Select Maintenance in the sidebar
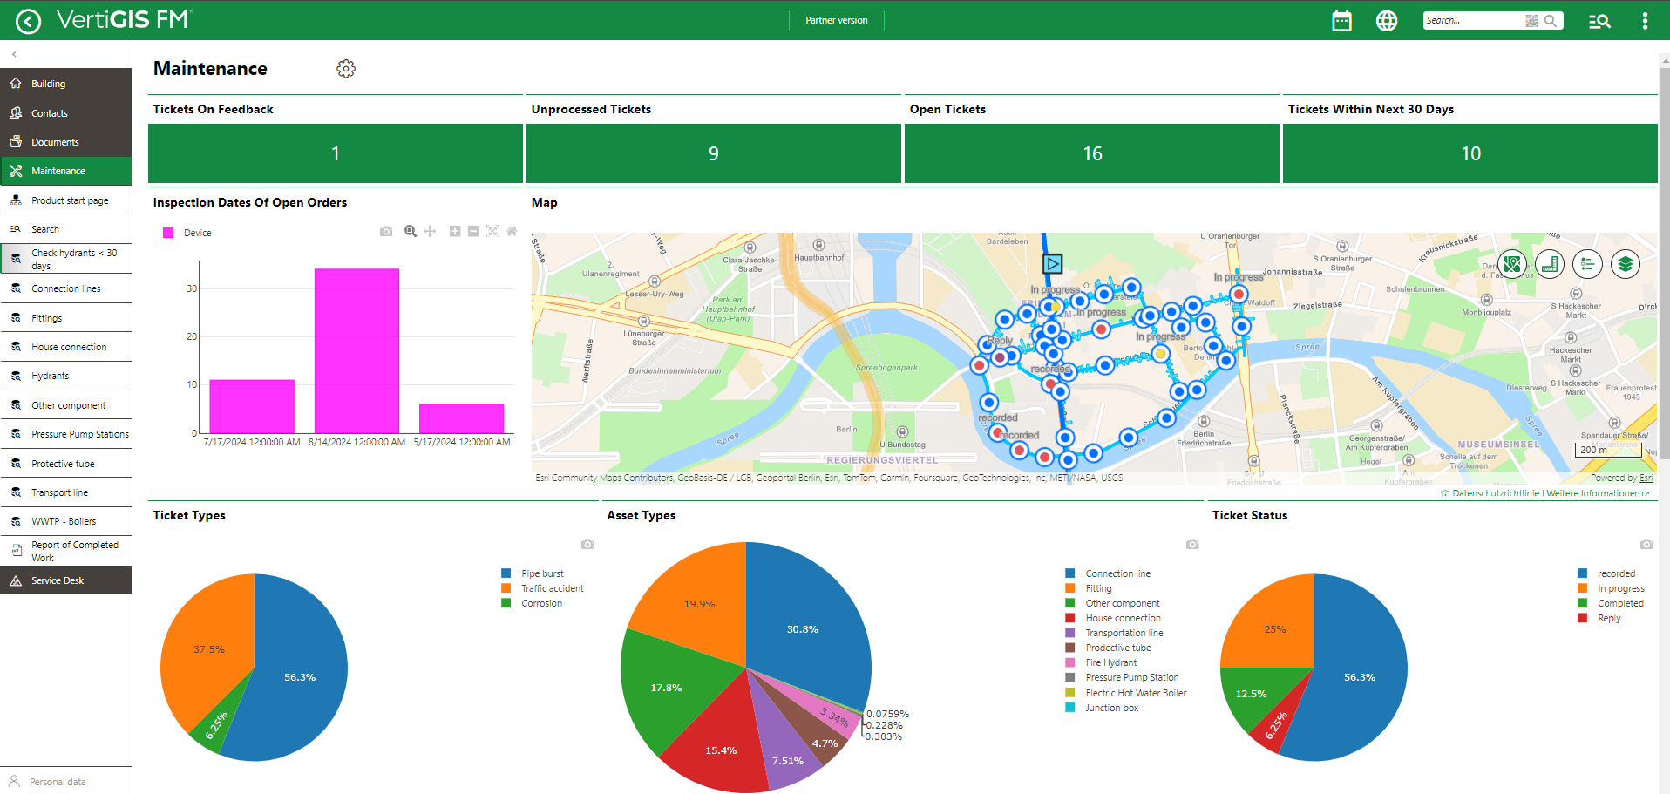The width and height of the screenshot is (1670, 794). click(x=66, y=171)
